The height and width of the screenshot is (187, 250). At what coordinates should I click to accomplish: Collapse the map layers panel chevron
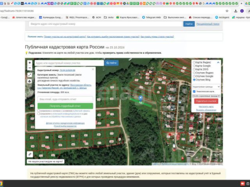point(218,62)
